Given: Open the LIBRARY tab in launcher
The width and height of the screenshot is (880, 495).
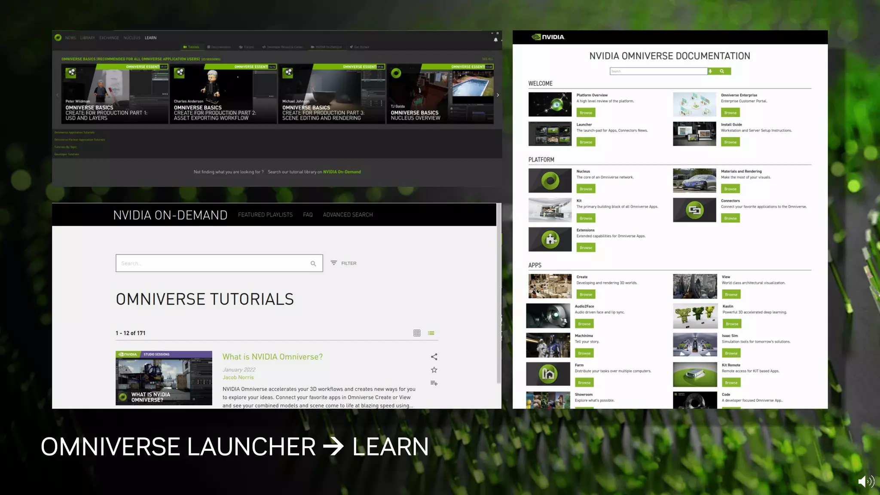Looking at the screenshot, I should 87,38.
